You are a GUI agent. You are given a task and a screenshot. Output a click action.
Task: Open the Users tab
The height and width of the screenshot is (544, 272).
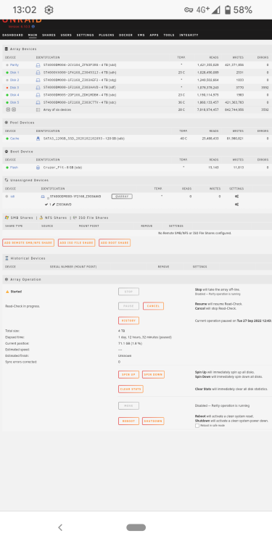point(66,35)
